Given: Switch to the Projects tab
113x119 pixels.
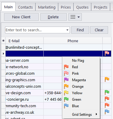Looking at the screenshot, I should click(101, 7).
